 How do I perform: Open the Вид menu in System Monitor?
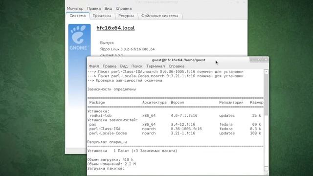(108, 9)
